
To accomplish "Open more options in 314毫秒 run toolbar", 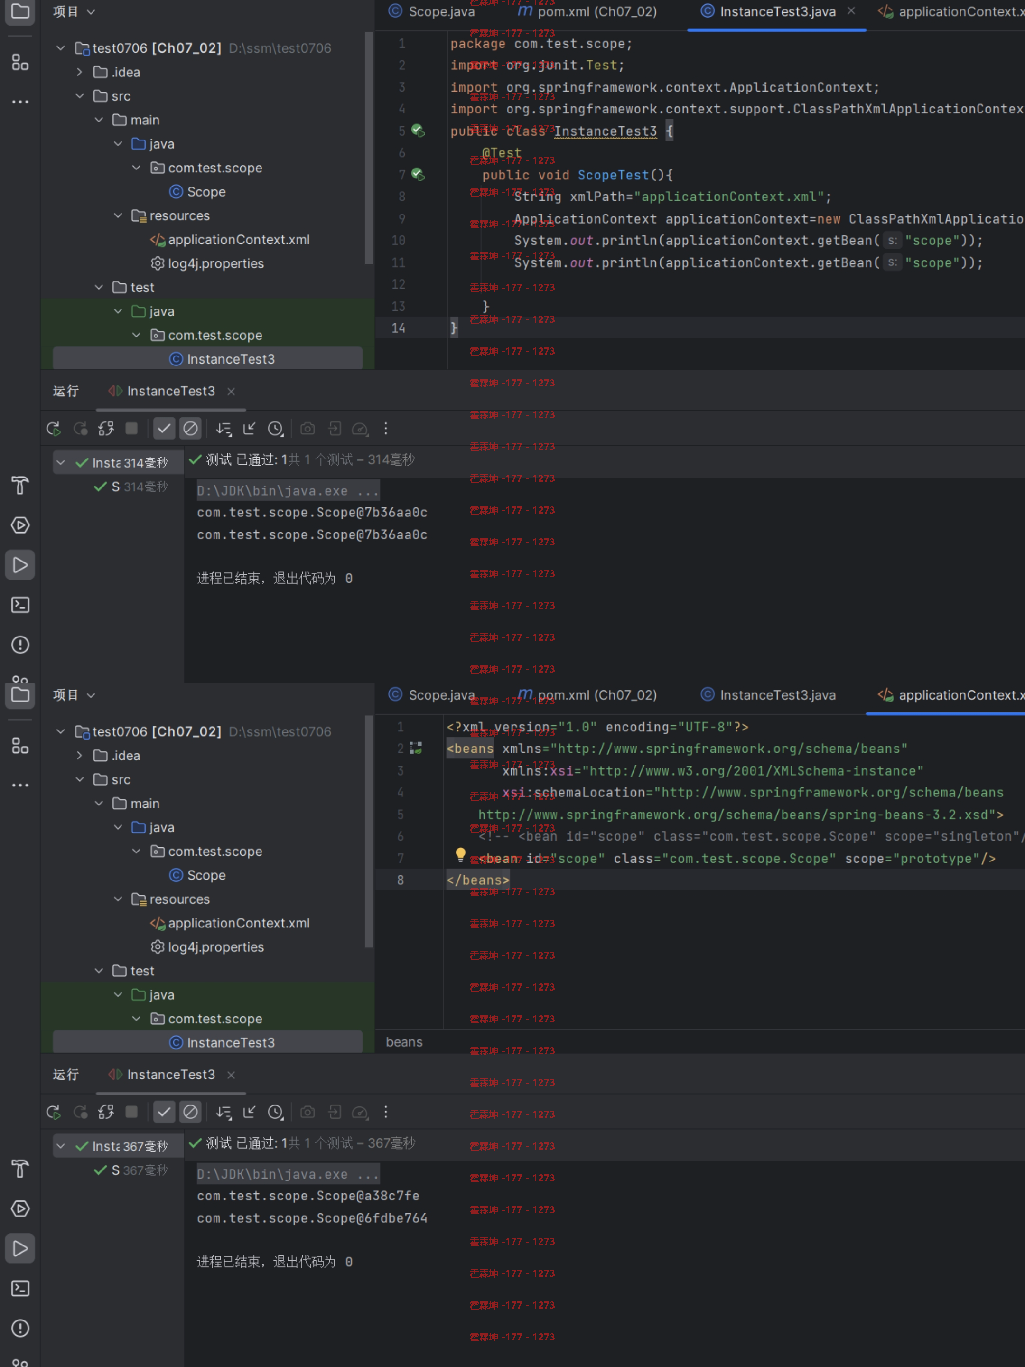I will coord(385,428).
